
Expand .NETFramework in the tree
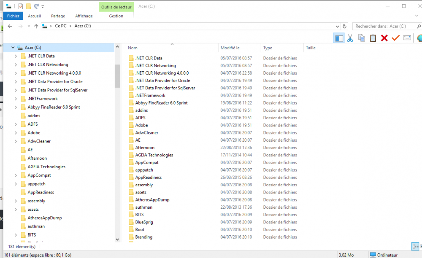pos(16,99)
